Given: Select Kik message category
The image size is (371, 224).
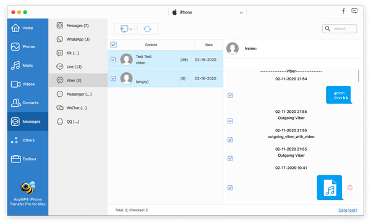Looking at the screenshot, I should (x=78, y=53).
